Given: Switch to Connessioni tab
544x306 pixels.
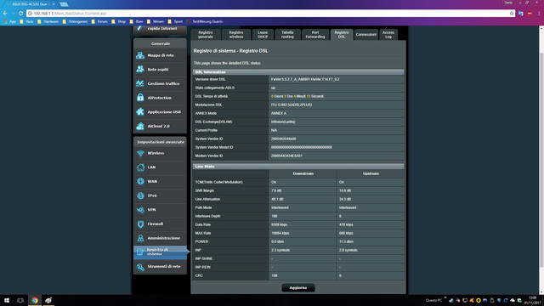Looking at the screenshot, I should 366,34.
